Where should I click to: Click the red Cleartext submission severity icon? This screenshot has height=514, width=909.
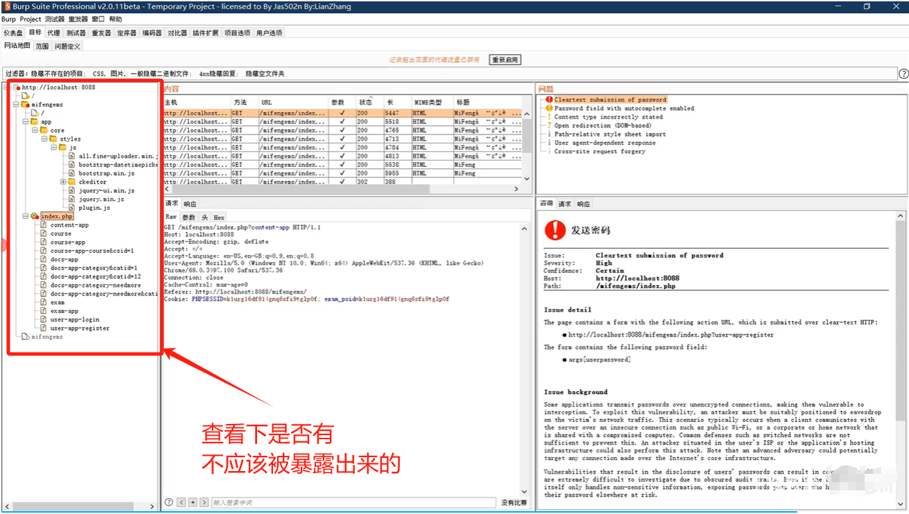tap(549, 100)
